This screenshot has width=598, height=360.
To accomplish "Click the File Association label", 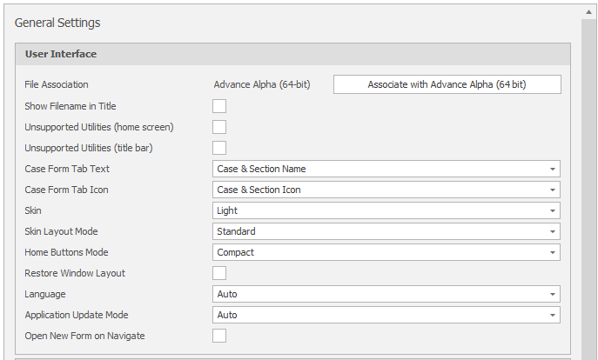I will [x=57, y=84].
